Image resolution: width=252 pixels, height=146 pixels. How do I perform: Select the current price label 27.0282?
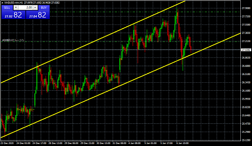pyautogui.click(x=246, y=50)
